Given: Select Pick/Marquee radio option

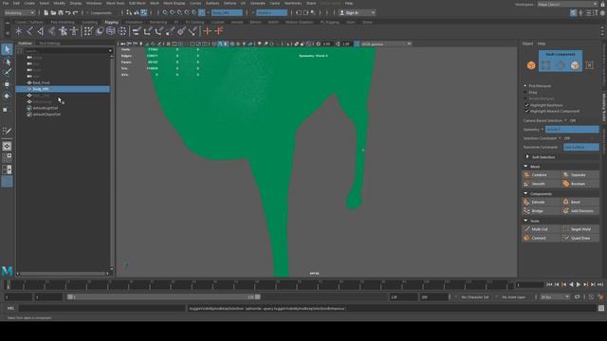Looking at the screenshot, I should click(x=525, y=86).
